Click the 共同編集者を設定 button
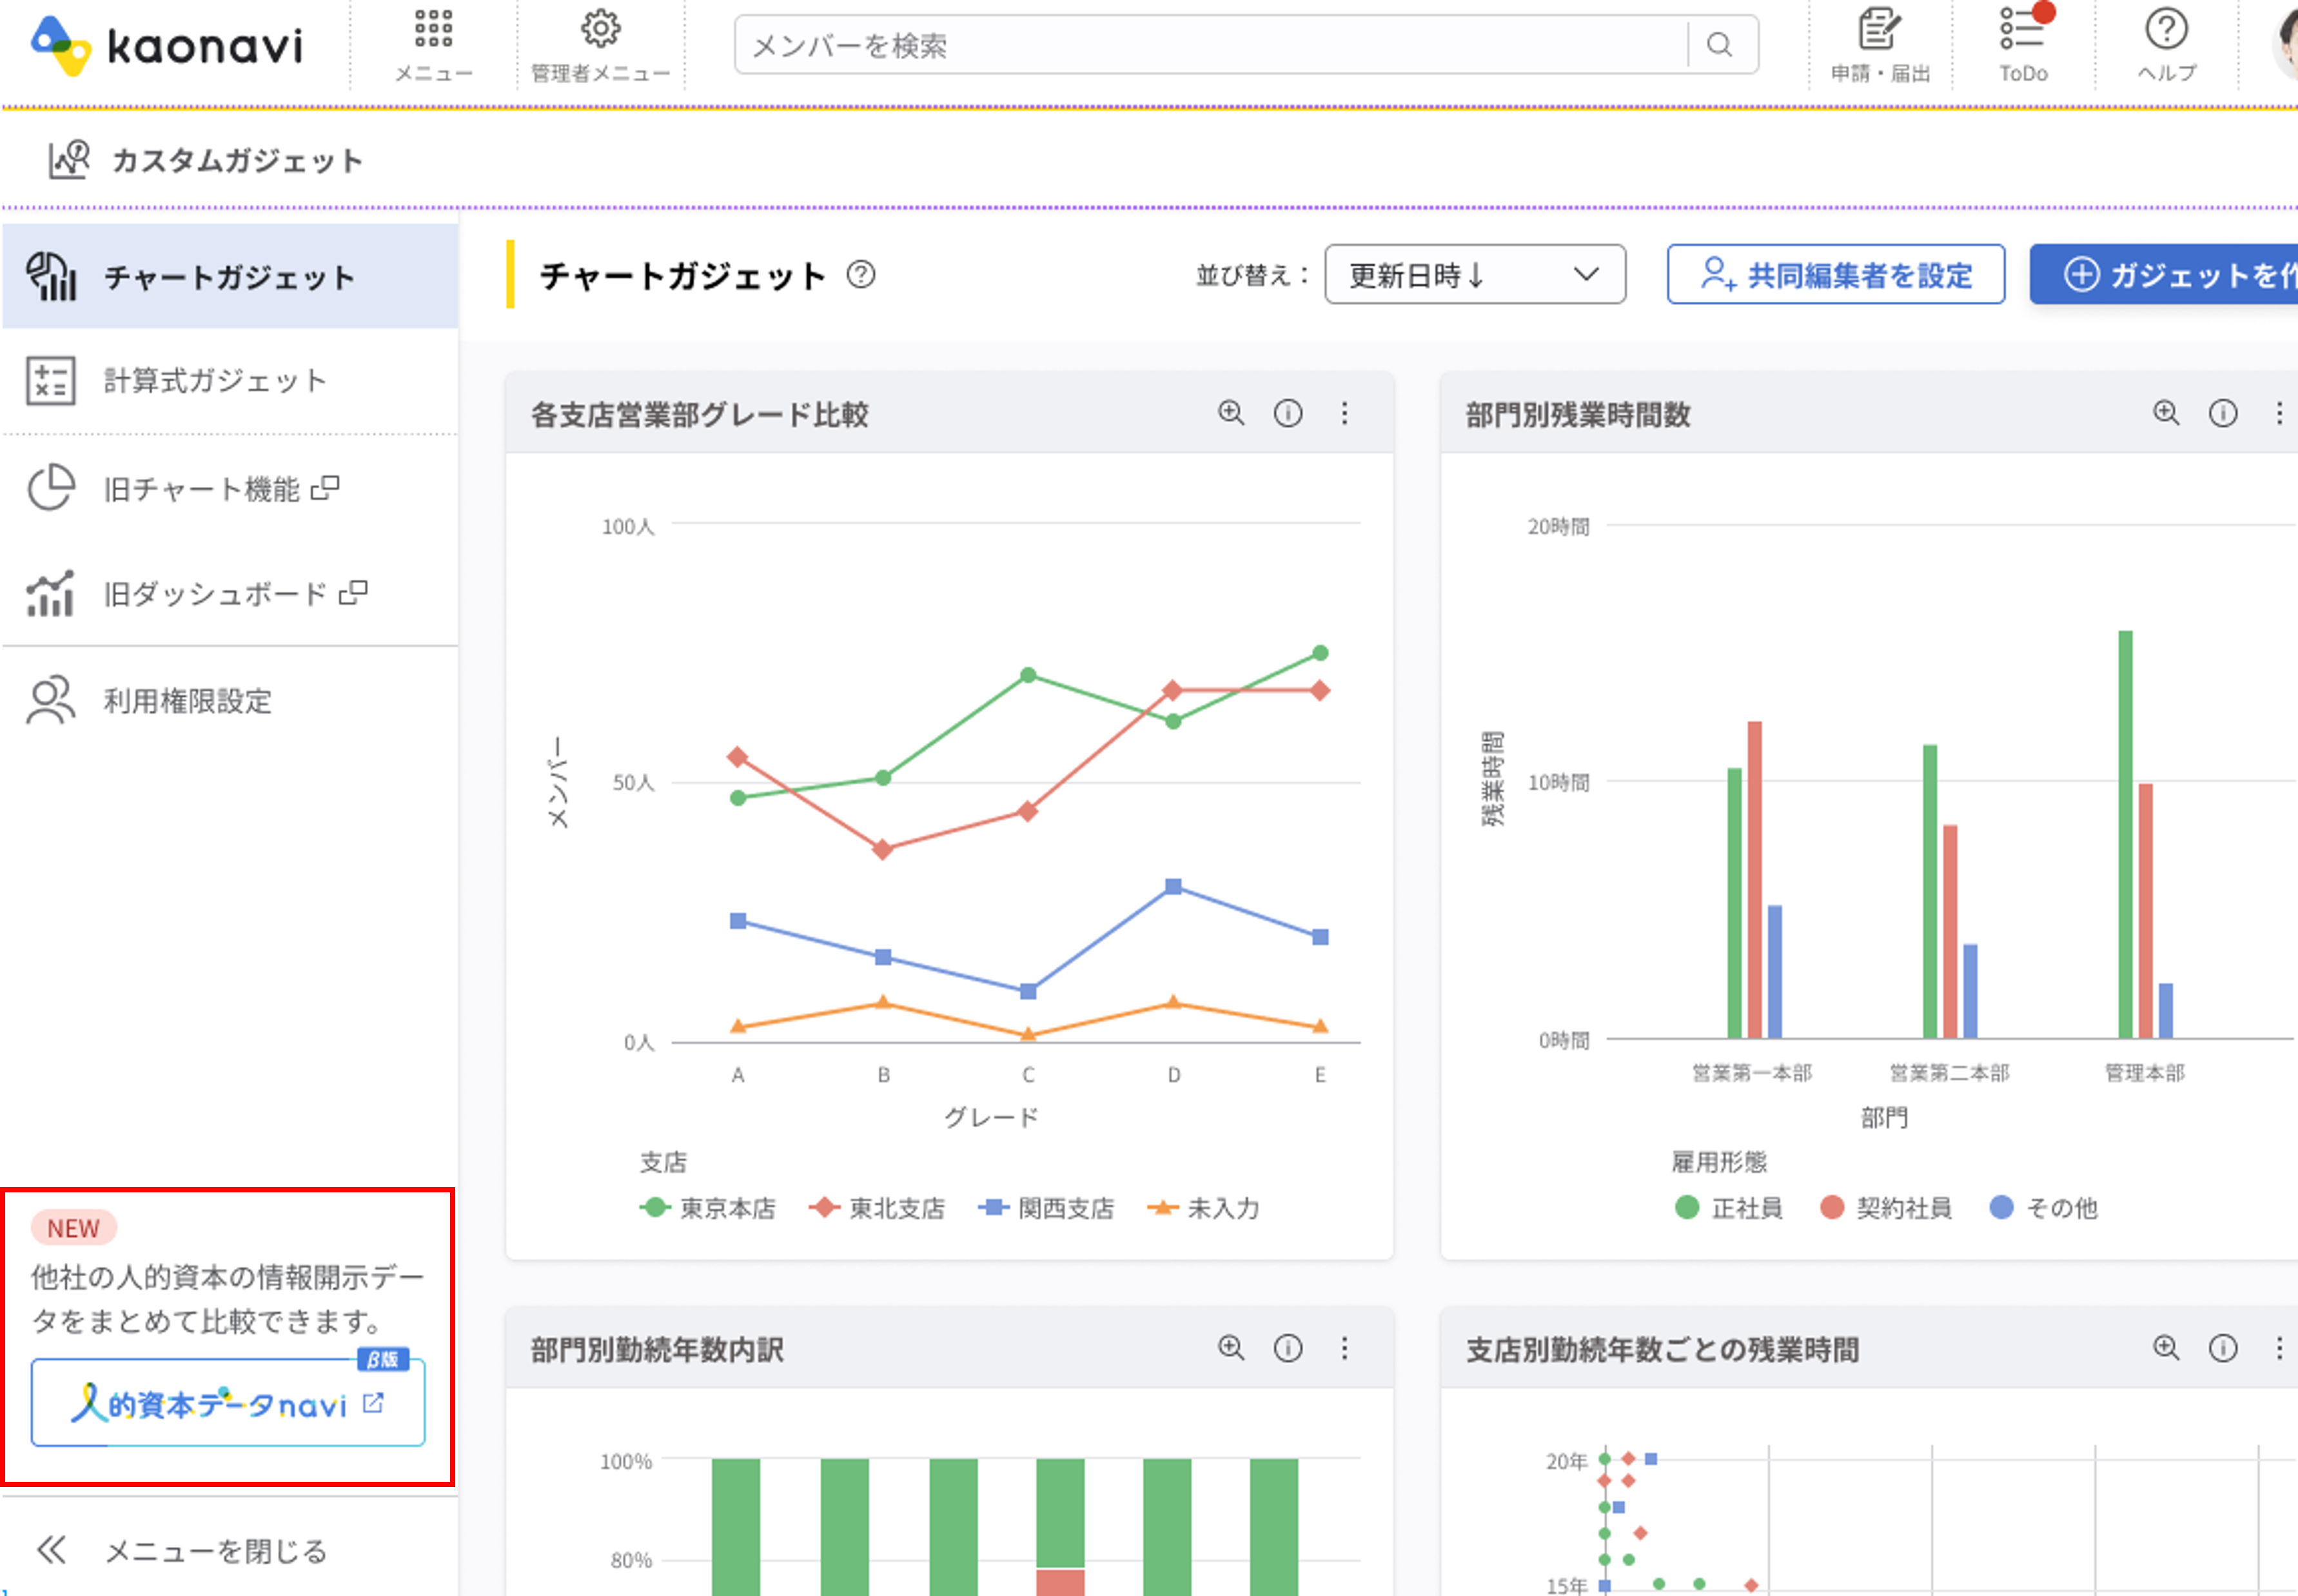This screenshot has height=1596, width=2298. [1835, 274]
